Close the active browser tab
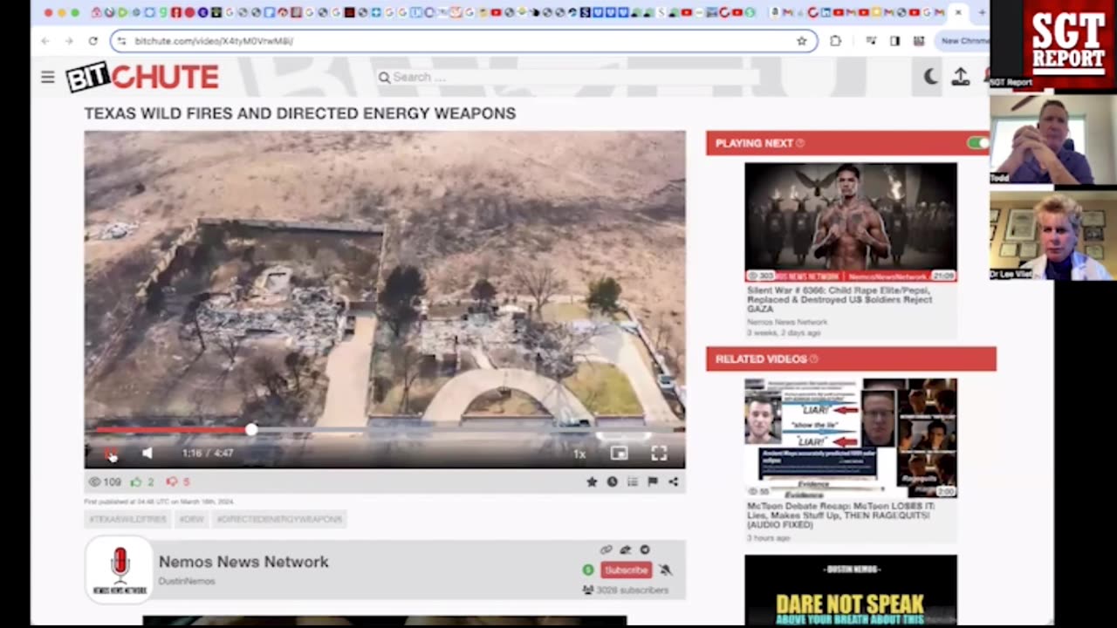1117x628 pixels. pyautogui.click(x=958, y=12)
